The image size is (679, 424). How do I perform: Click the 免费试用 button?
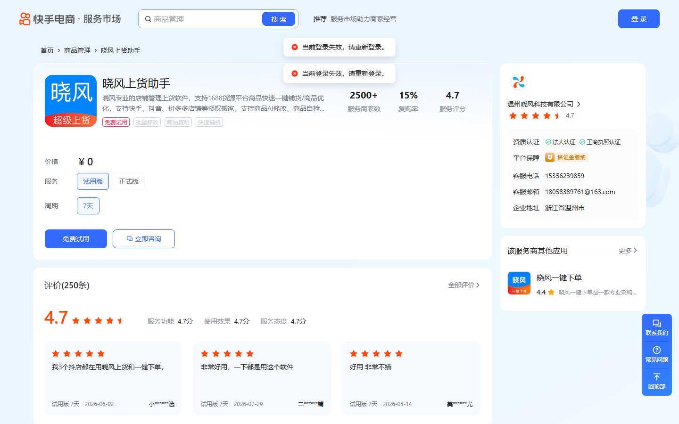[x=76, y=239]
